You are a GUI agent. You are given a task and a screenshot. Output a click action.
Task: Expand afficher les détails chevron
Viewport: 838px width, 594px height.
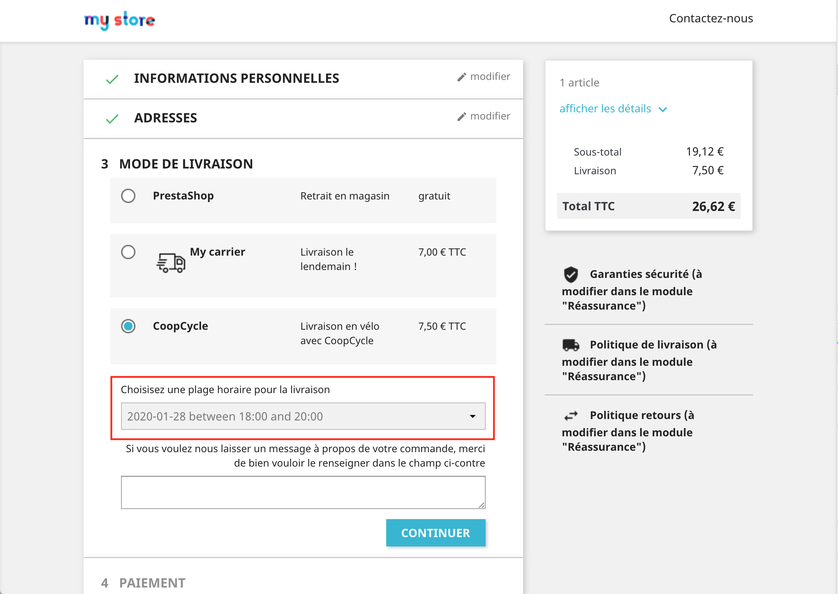pos(662,109)
